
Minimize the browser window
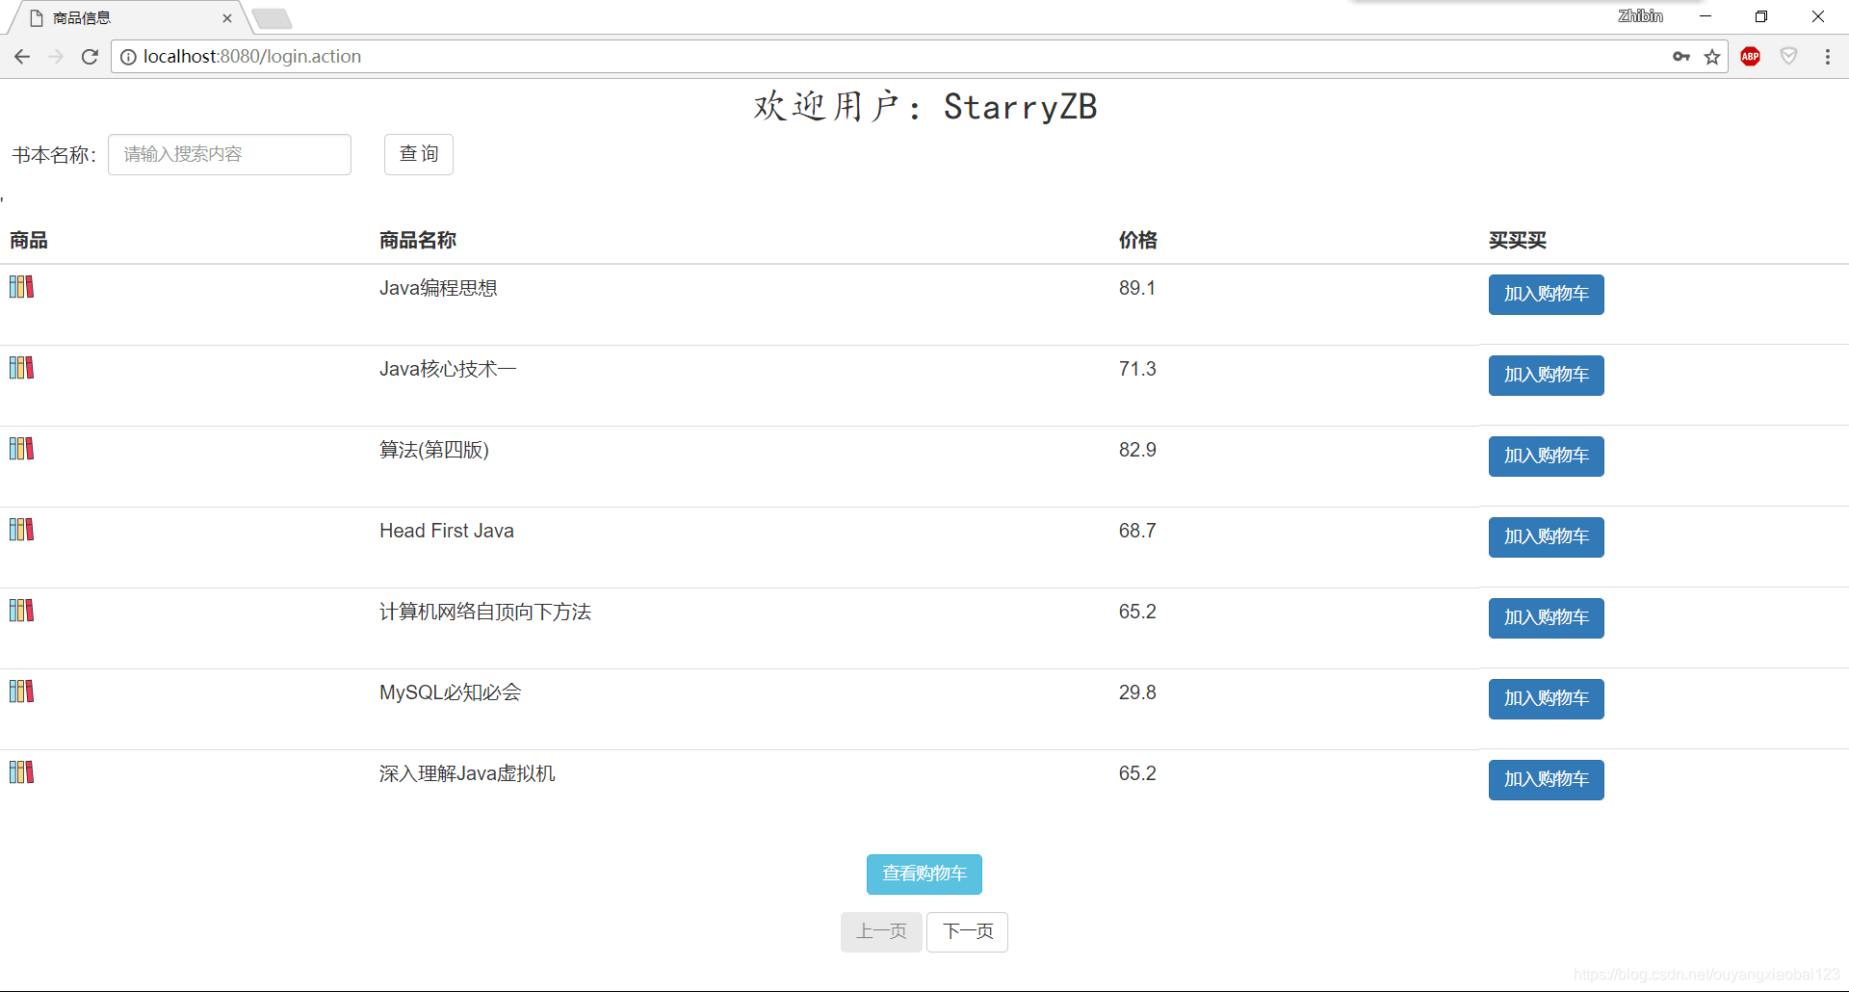[x=1706, y=16]
